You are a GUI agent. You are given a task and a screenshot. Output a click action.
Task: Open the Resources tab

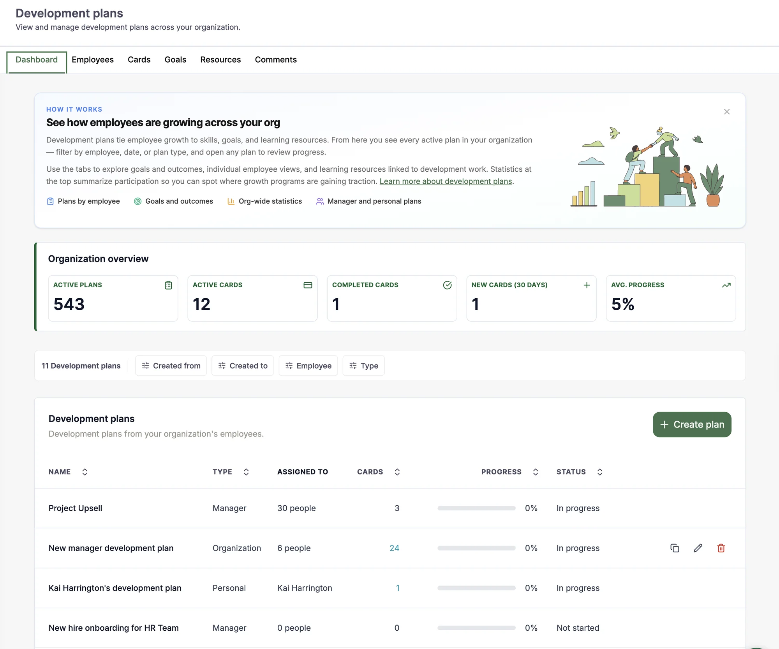(x=220, y=60)
